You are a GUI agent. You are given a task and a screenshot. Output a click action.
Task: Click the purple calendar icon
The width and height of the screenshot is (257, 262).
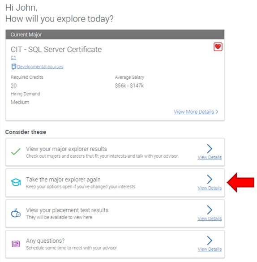point(16,244)
